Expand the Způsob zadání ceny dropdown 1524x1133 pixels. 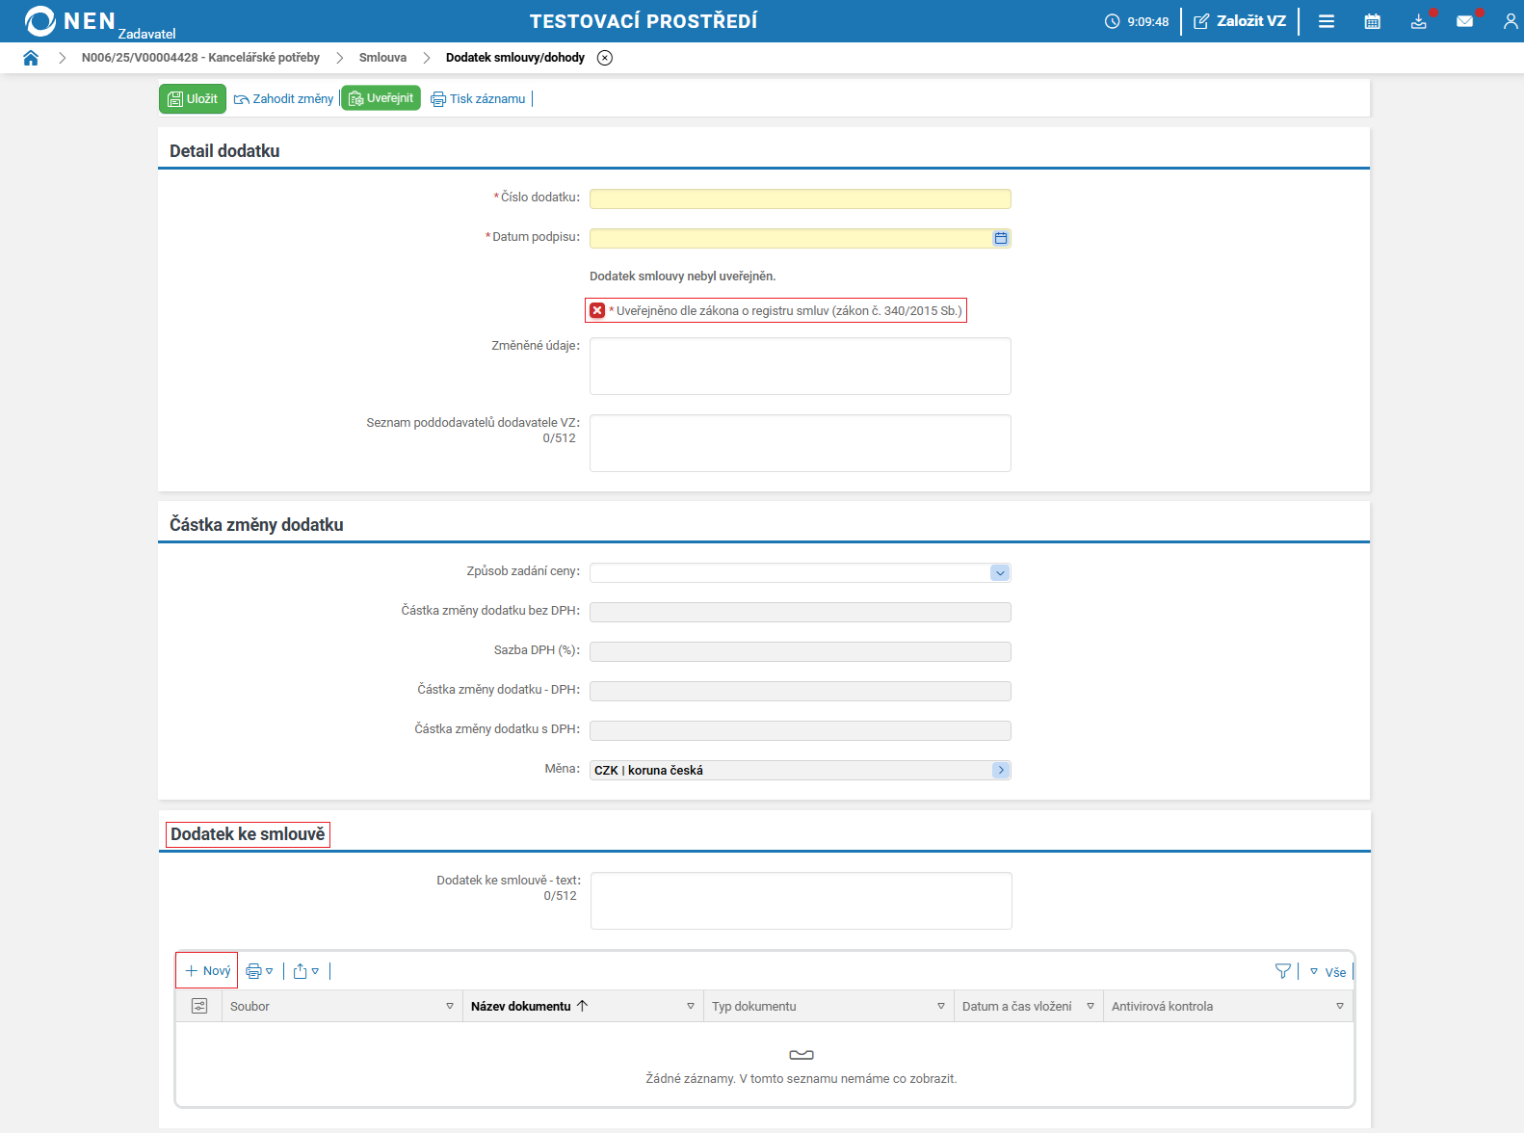1000,573
